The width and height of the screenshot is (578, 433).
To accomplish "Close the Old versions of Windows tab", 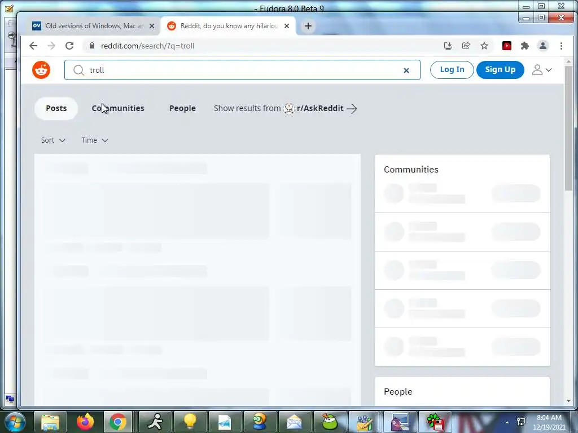I will pos(151,26).
